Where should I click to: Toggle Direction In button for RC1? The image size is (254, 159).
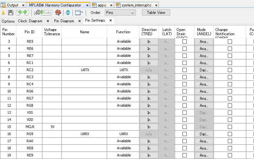pyautogui.click(x=149, y=63)
